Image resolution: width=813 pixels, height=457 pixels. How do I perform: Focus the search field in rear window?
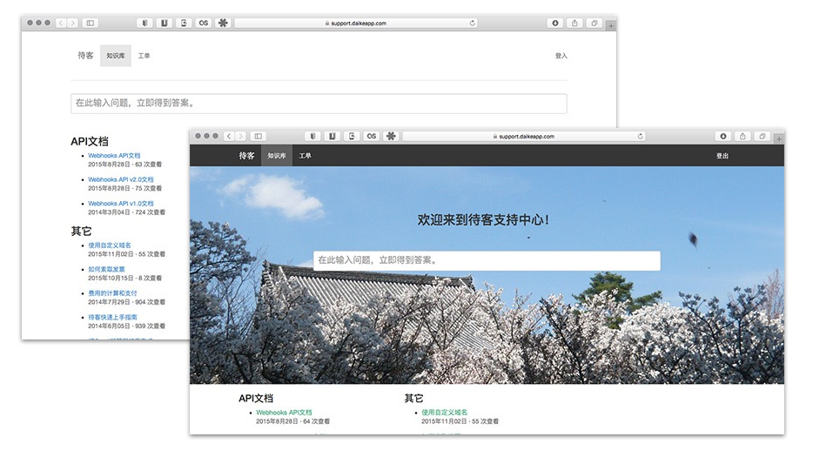[319, 104]
